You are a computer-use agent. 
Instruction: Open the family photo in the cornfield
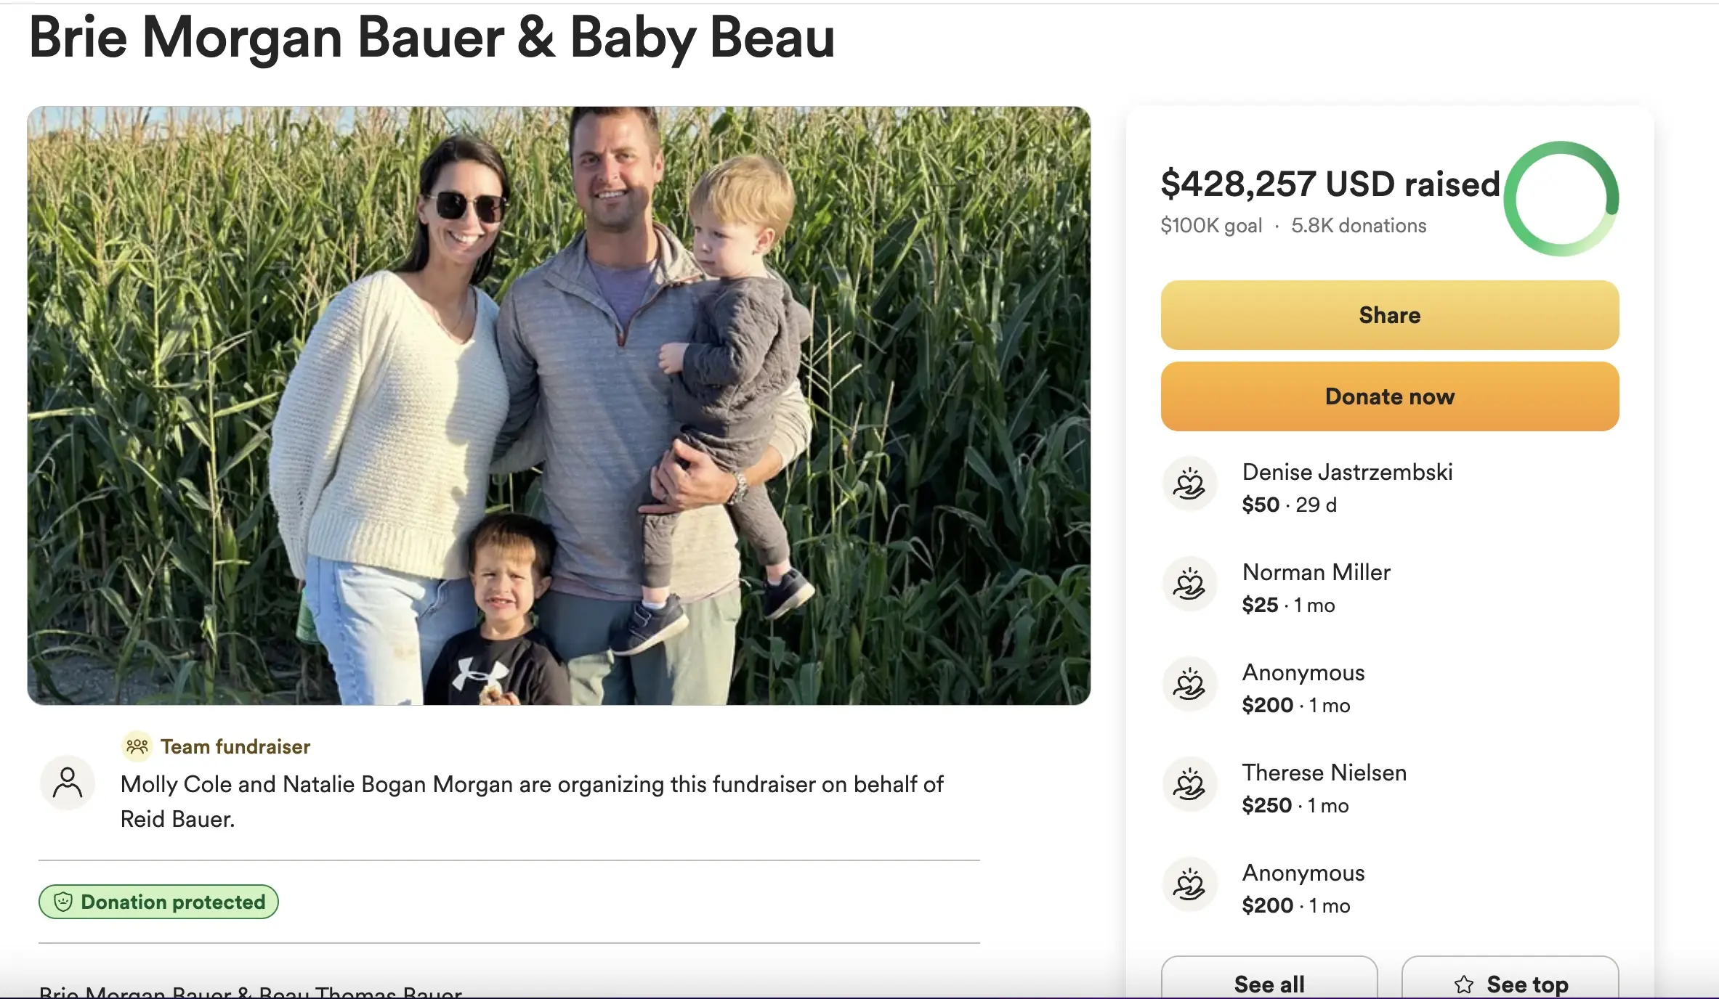(558, 405)
